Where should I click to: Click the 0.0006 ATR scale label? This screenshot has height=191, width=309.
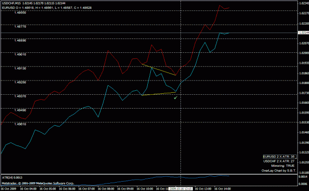[x=303, y=184]
